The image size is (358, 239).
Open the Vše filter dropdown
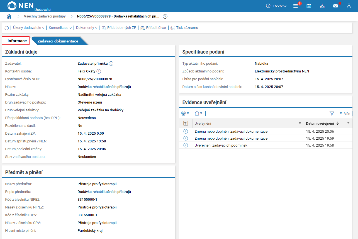(x=345, y=114)
